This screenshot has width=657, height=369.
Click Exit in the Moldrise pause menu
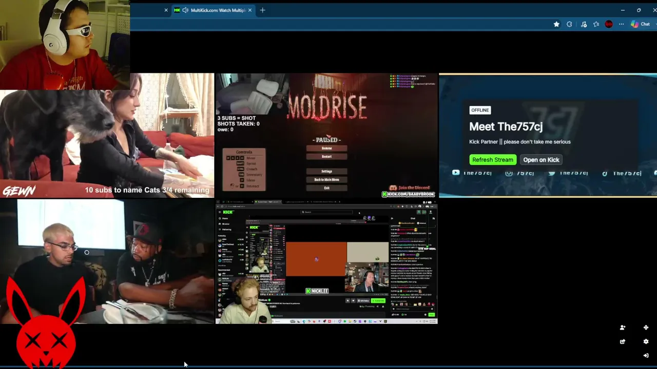coord(326,188)
